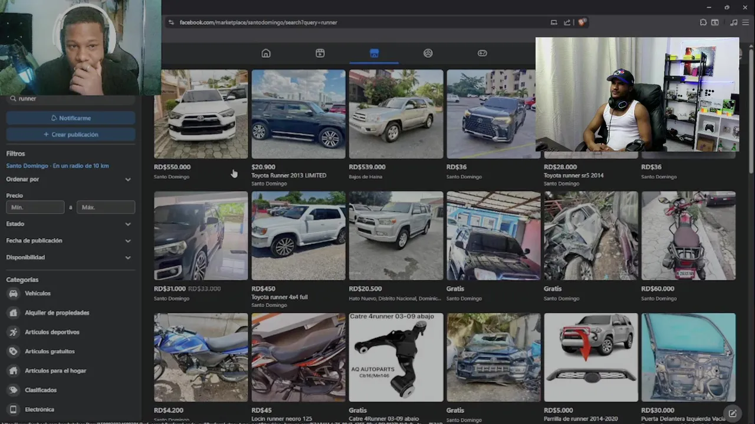Click the share page icon in the address bar
This screenshot has height=424, width=755.
click(567, 22)
